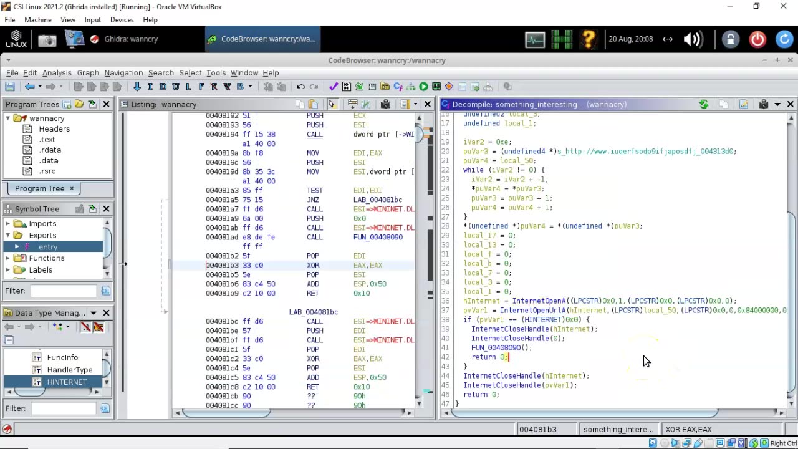Image resolution: width=798 pixels, height=449 pixels.
Task: Click Symbol Tree filter options icon
Action: point(105,291)
